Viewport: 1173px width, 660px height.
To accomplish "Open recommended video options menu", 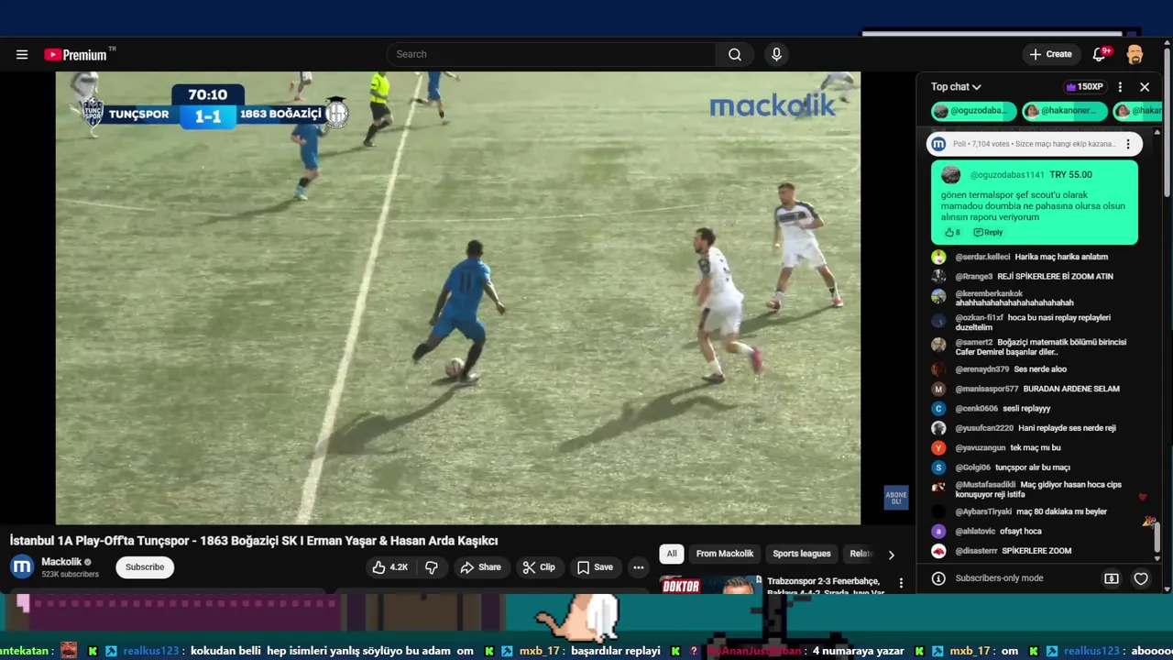I will (x=901, y=583).
